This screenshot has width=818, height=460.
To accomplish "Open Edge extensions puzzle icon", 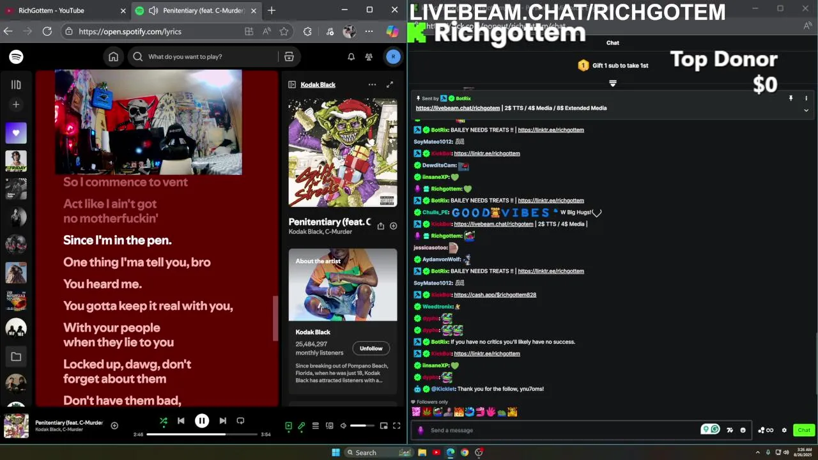I will pos(307,31).
